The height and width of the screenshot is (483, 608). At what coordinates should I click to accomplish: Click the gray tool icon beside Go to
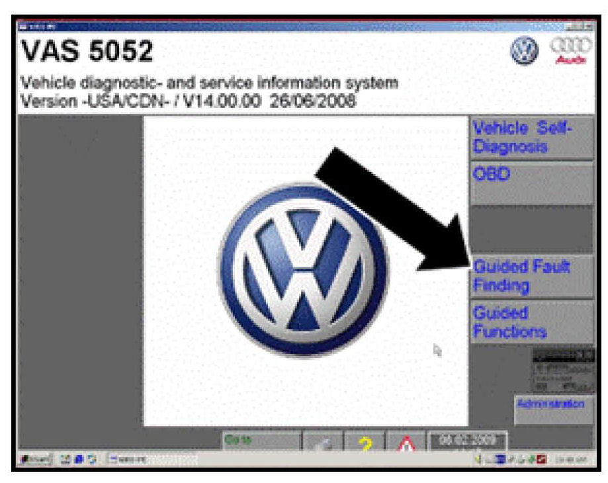click(323, 443)
